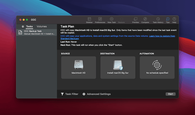
Task: Create a New Task
Action: (x=111, y=19)
